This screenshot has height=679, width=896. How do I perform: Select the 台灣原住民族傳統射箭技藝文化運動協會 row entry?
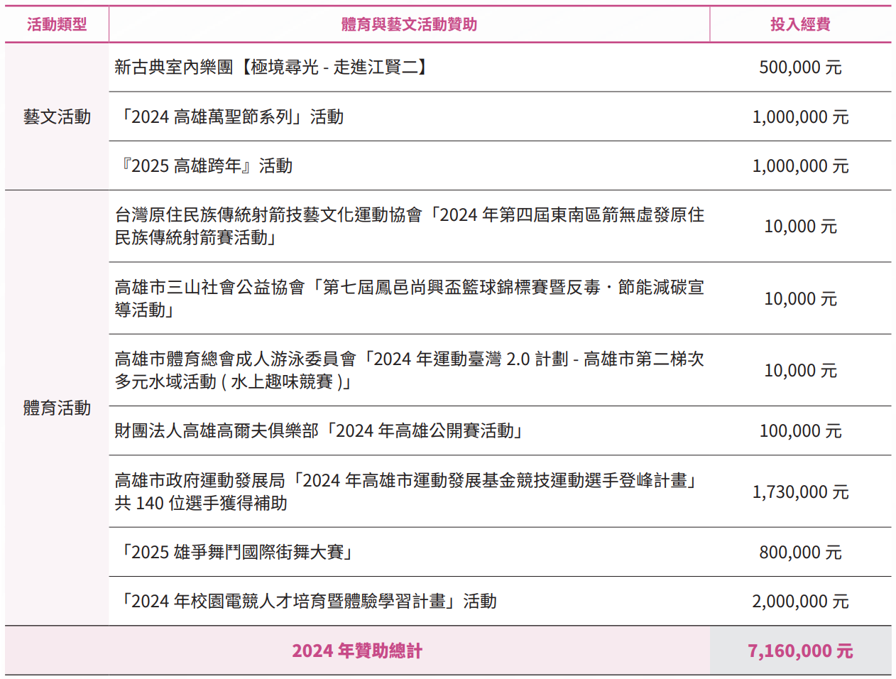coord(408,226)
